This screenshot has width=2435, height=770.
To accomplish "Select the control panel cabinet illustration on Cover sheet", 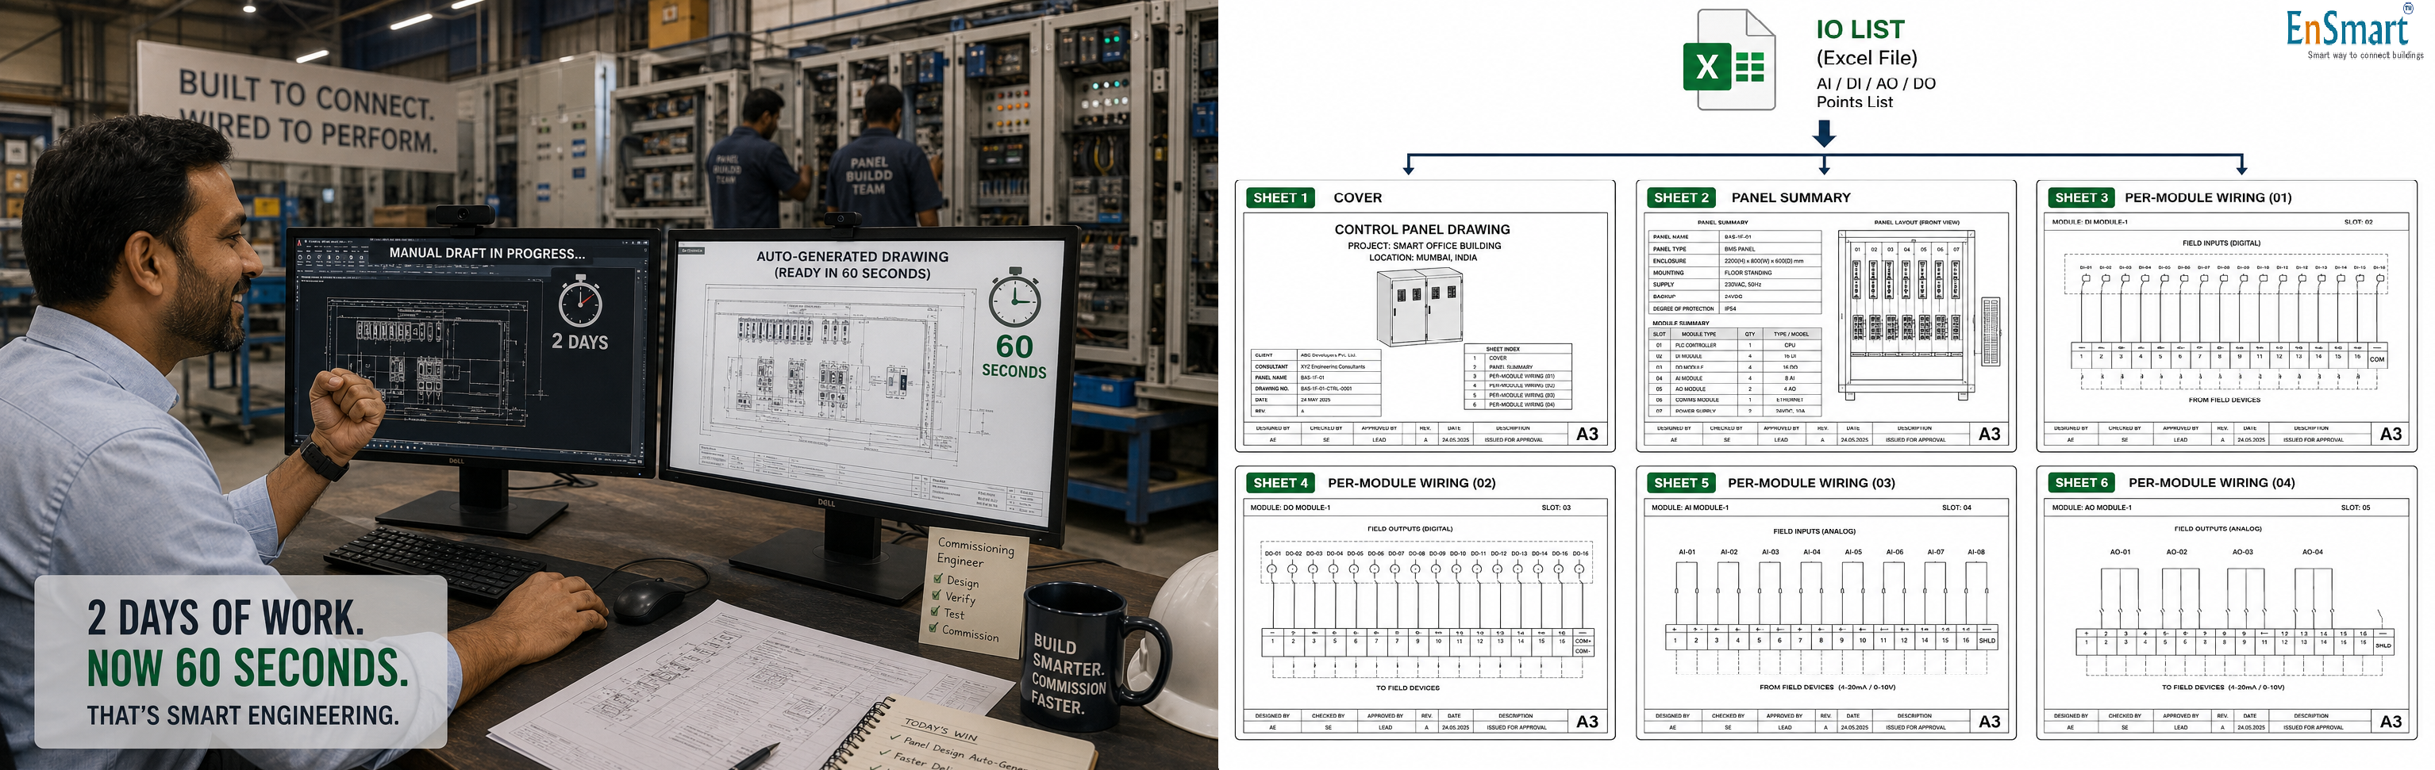I will [x=1420, y=307].
